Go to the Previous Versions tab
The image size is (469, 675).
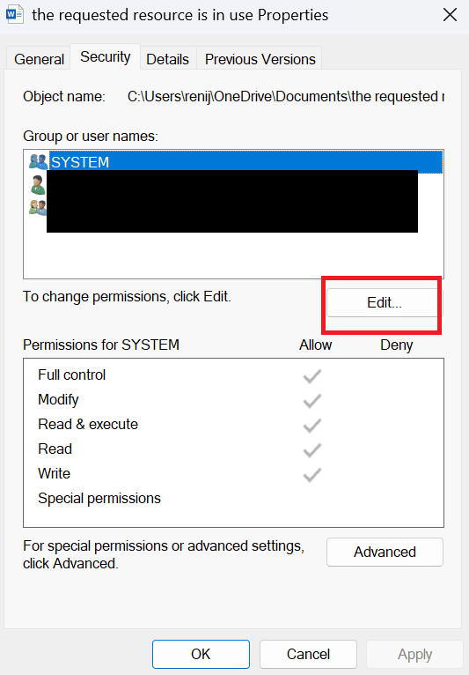point(260,59)
